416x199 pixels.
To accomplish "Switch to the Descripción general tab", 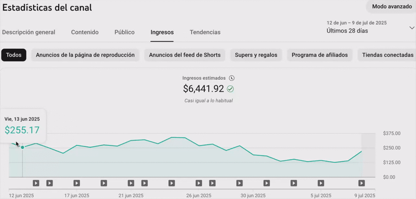I will pyautogui.click(x=29, y=32).
